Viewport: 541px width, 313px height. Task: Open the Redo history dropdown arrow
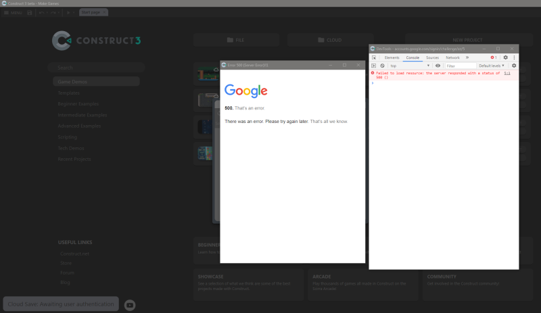coord(59,12)
